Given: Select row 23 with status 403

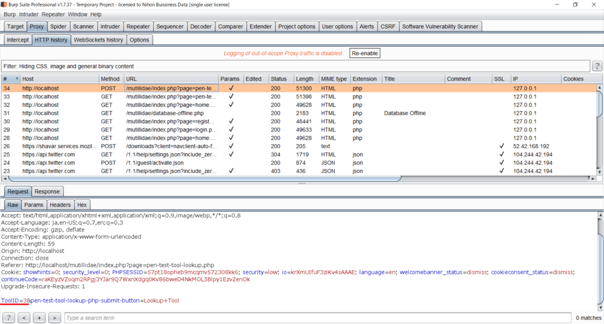Looking at the screenshot, I should (299, 171).
